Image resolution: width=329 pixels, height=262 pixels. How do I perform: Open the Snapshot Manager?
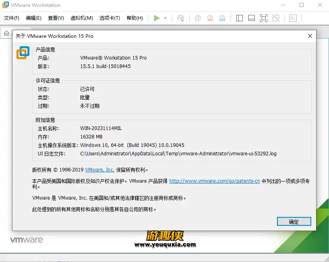click(222, 18)
